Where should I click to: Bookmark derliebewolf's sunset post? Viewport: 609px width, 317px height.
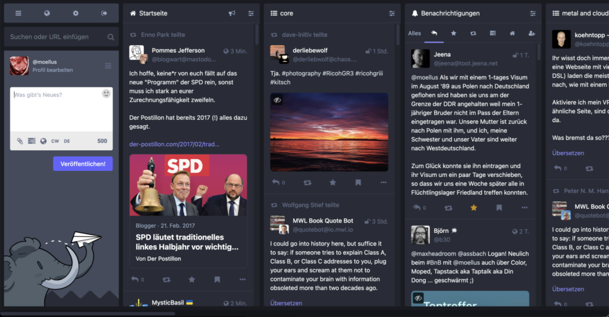pos(358,182)
